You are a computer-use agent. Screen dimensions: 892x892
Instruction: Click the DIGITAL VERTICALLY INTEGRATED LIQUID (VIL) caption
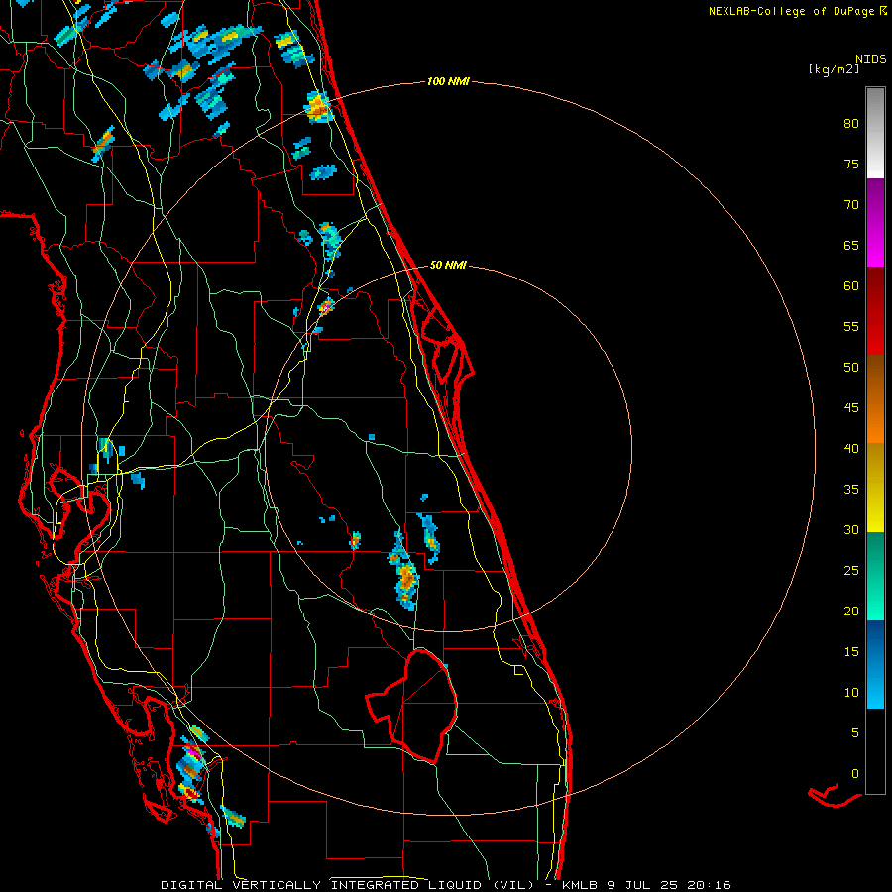pyautogui.click(x=348, y=885)
